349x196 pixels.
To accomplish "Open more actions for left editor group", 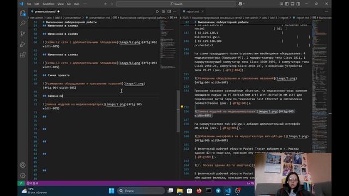I will [175, 11].
